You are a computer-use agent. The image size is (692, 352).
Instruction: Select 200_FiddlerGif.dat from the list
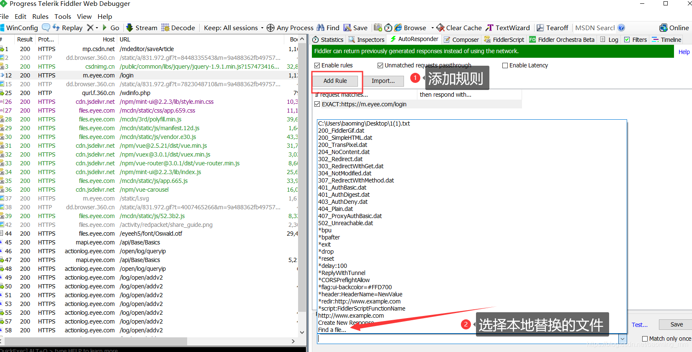341,131
